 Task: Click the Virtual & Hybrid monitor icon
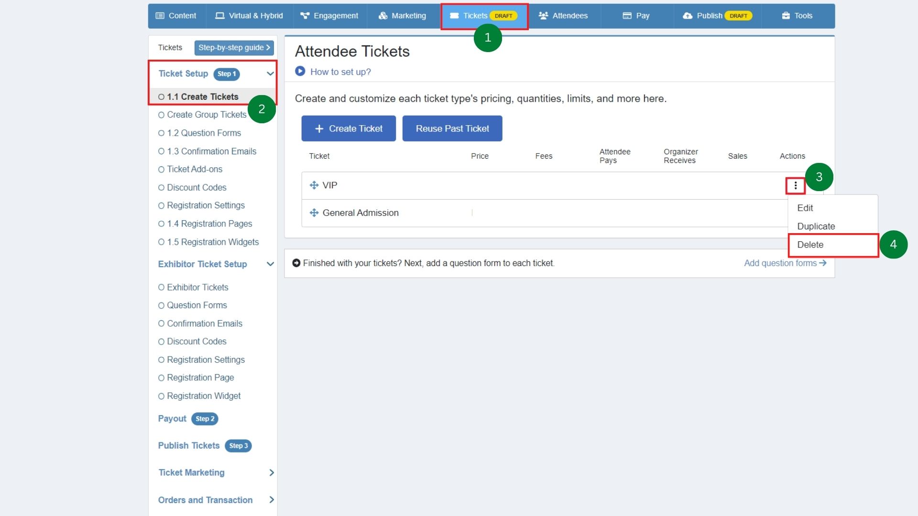[x=220, y=16]
